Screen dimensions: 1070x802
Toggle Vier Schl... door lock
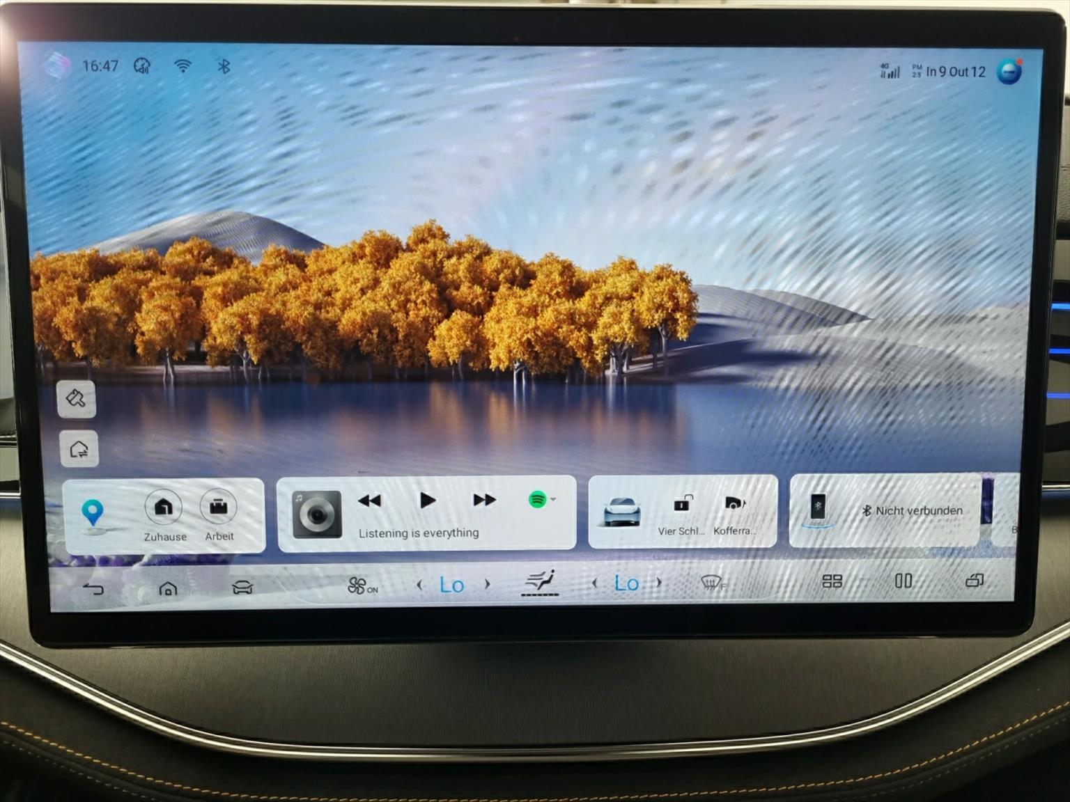click(x=682, y=515)
